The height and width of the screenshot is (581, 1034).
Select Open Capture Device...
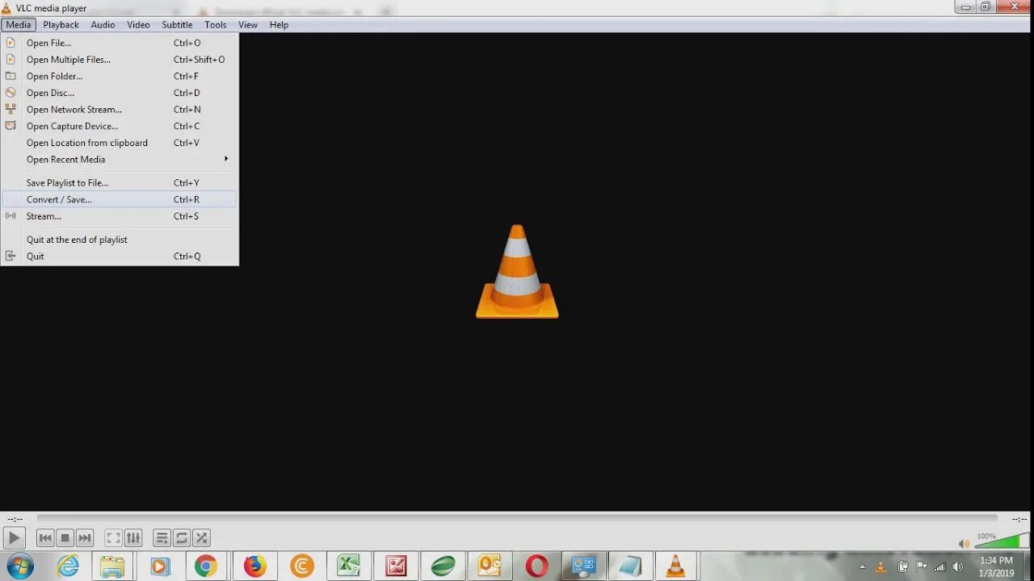point(120,126)
